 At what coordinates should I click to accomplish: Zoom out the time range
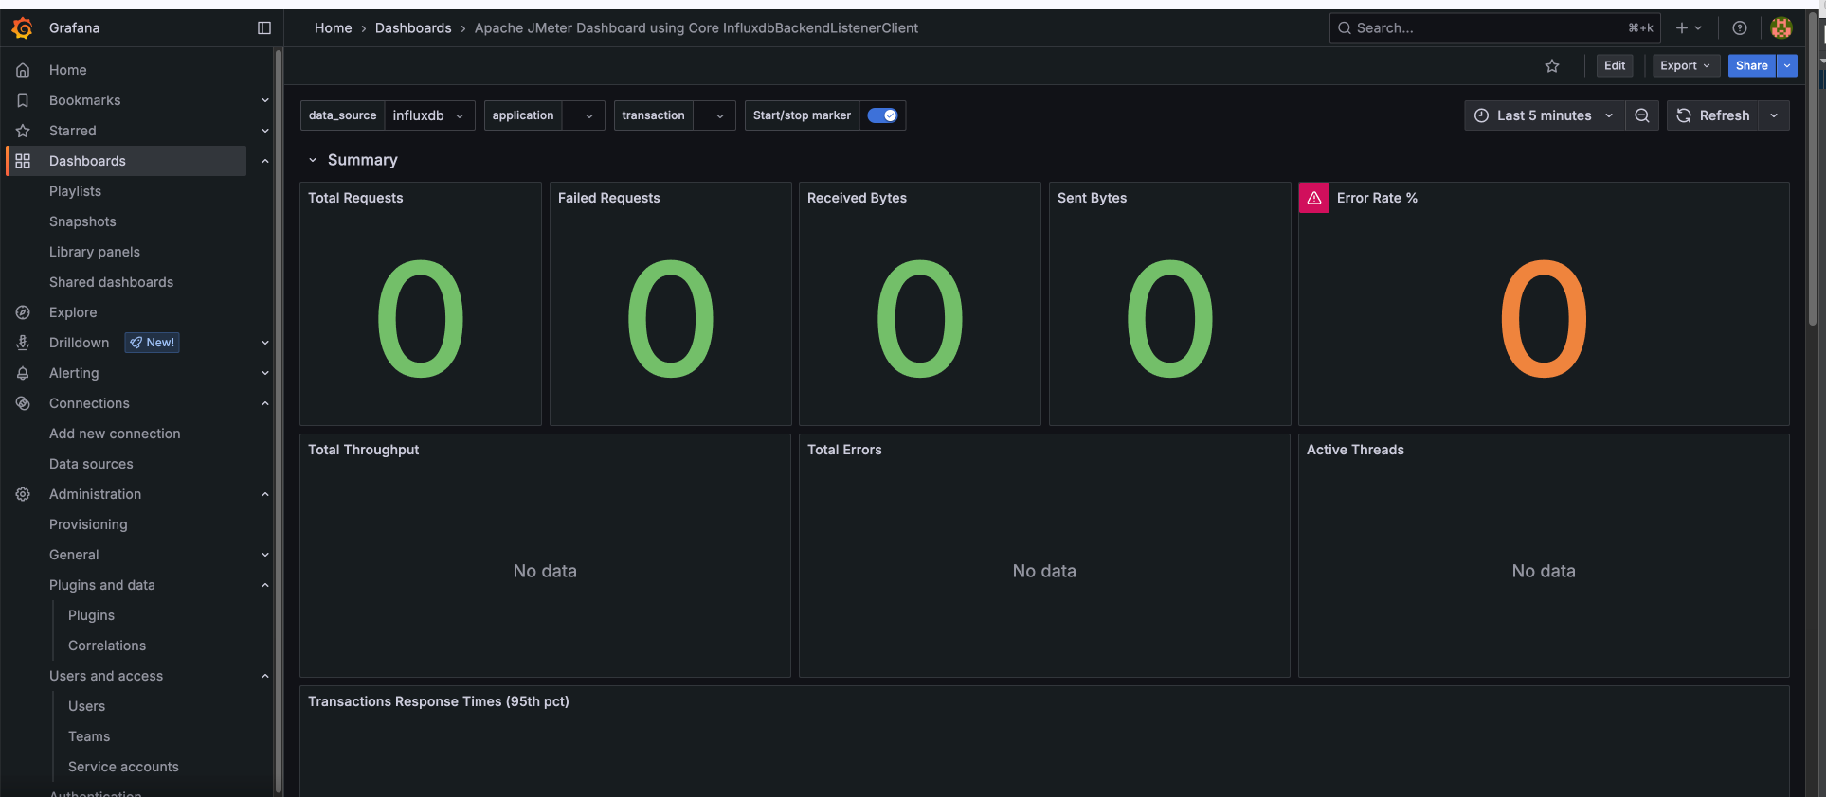click(1642, 115)
